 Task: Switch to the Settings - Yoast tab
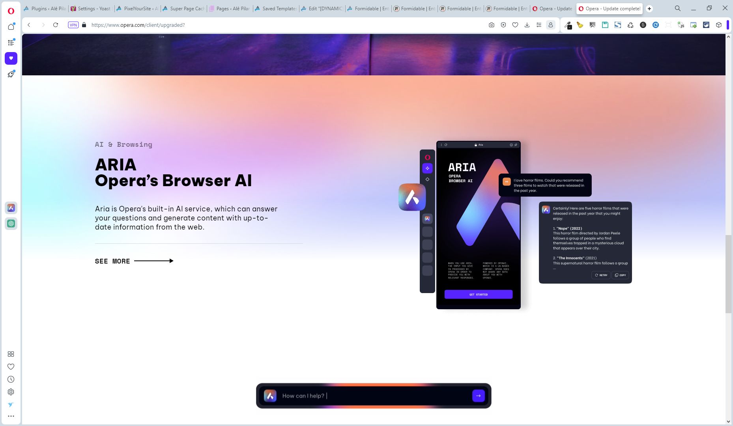click(91, 9)
